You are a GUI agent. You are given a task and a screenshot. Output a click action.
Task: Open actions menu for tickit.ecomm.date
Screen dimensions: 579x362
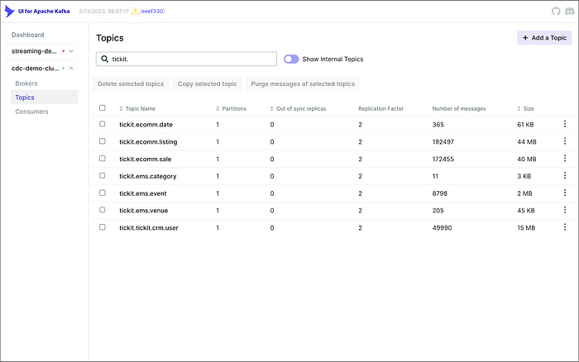pos(565,124)
